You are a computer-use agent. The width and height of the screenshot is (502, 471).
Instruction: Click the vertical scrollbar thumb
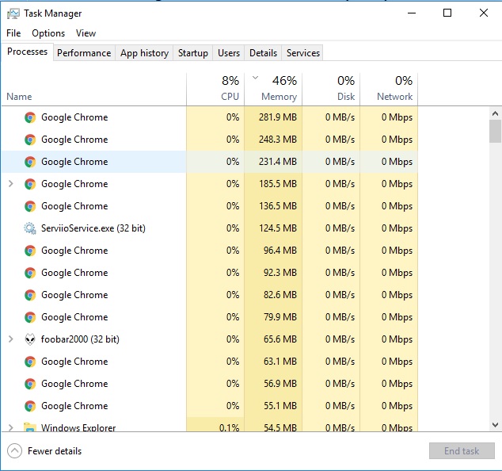tap(496, 131)
